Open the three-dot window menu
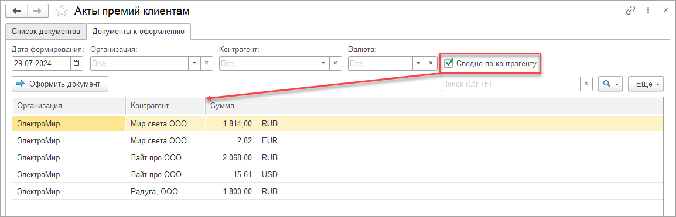Screen dimensions: 676x217 pyautogui.click(x=648, y=11)
